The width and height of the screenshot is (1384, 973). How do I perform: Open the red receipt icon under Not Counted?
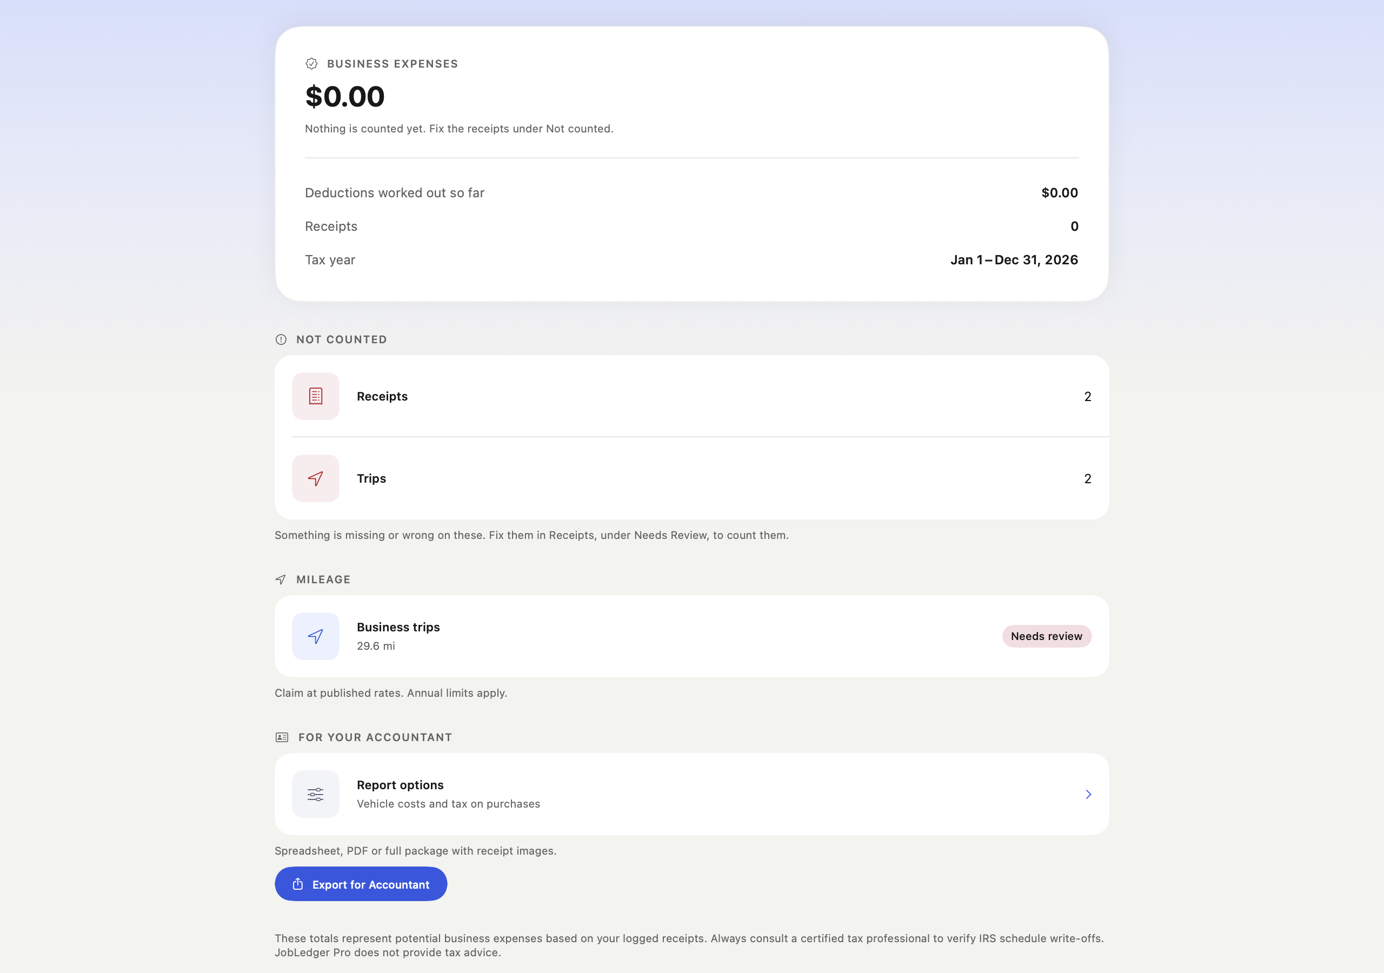pos(315,396)
